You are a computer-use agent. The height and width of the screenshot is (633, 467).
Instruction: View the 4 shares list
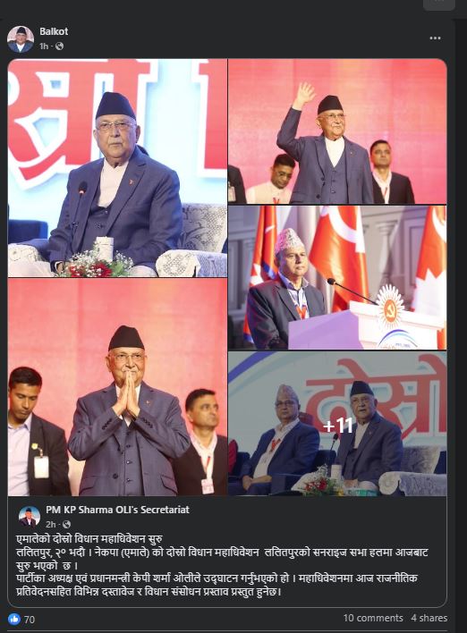click(x=429, y=618)
